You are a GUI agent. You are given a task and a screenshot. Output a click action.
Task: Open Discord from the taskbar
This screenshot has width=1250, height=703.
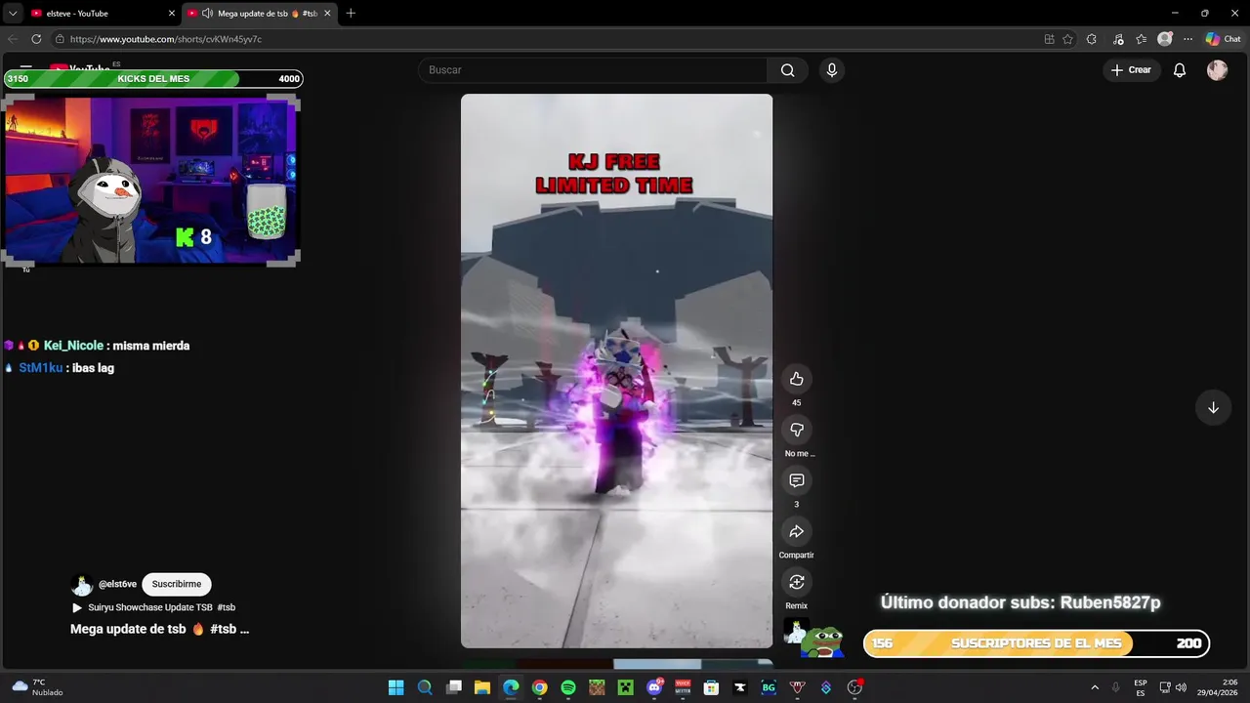654,687
